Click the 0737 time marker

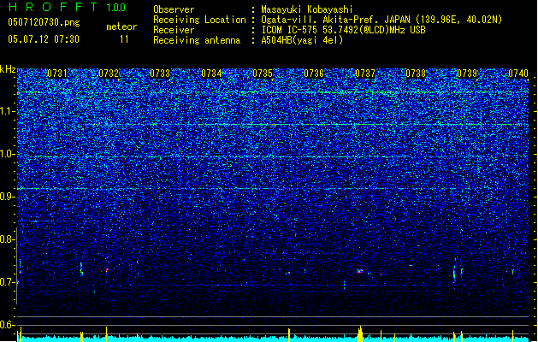pyautogui.click(x=365, y=74)
